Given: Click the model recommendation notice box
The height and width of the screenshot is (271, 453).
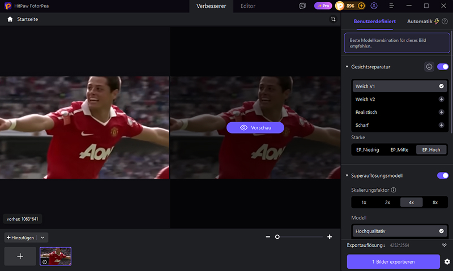Looking at the screenshot, I should [x=397, y=43].
